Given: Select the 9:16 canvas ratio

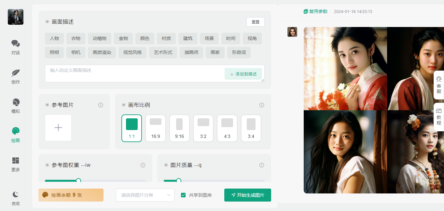Looking at the screenshot, I should (179, 128).
